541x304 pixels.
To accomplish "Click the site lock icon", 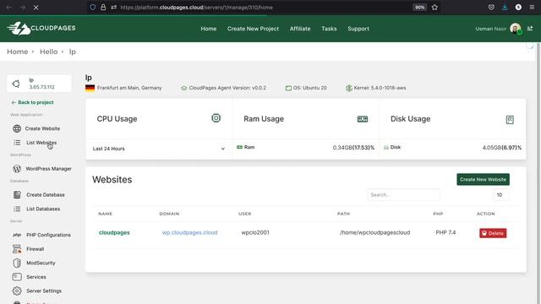I will [x=103, y=8].
